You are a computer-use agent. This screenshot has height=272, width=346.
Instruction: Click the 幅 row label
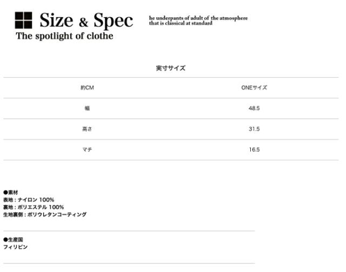pos(87,108)
